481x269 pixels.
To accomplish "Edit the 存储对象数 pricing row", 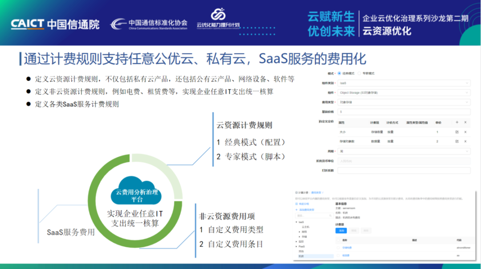I will point(457,141).
